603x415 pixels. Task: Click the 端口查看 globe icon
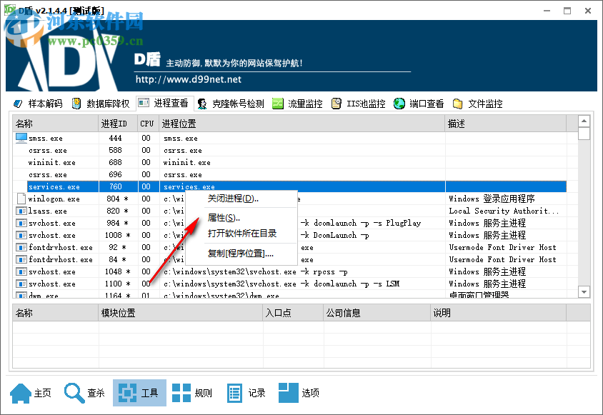(399, 104)
